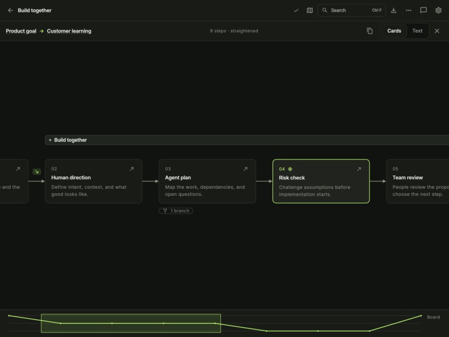Image resolution: width=449 pixels, height=337 pixels.
Task: Click the download icon
Action: point(393,11)
